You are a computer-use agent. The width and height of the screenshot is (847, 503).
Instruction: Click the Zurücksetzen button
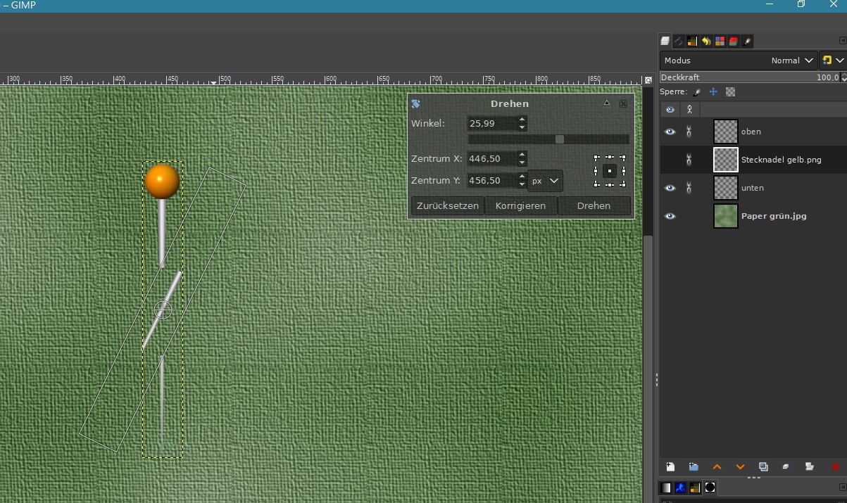coord(447,206)
